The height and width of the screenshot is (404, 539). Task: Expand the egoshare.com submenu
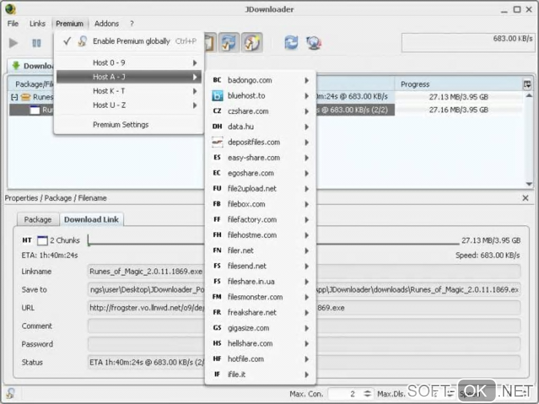click(260, 173)
